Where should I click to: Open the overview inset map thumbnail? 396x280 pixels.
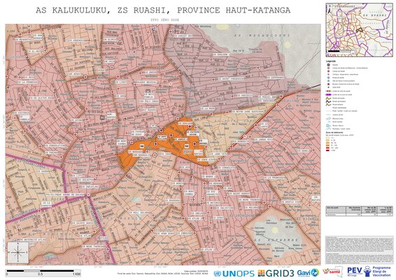coord(359,30)
